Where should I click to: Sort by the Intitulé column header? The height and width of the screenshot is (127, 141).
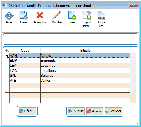[x=85, y=51]
